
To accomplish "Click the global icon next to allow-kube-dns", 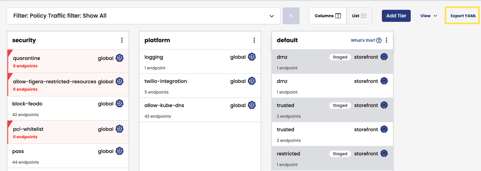I will (x=252, y=105).
